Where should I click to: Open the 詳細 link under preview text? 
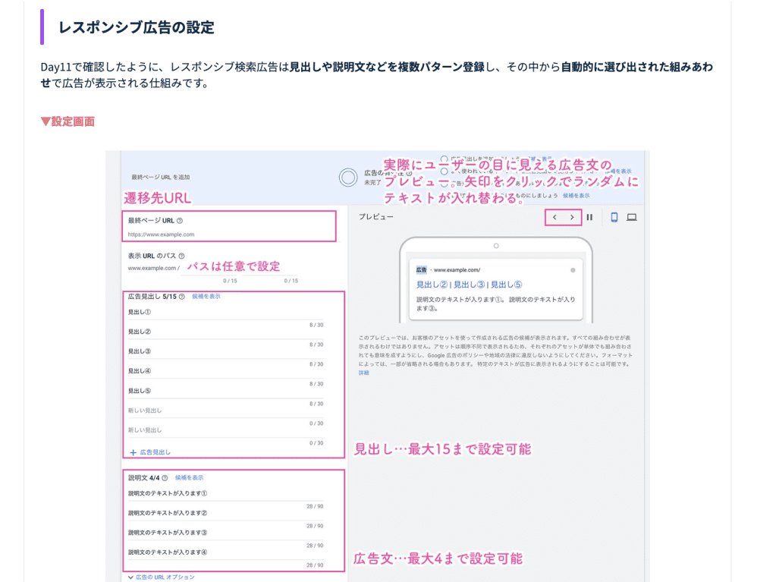pyautogui.click(x=364, y=373)
